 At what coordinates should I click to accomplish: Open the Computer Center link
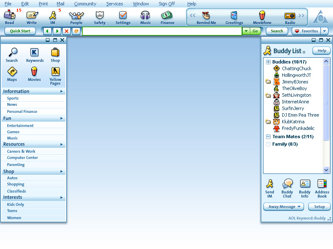point(22,158)
